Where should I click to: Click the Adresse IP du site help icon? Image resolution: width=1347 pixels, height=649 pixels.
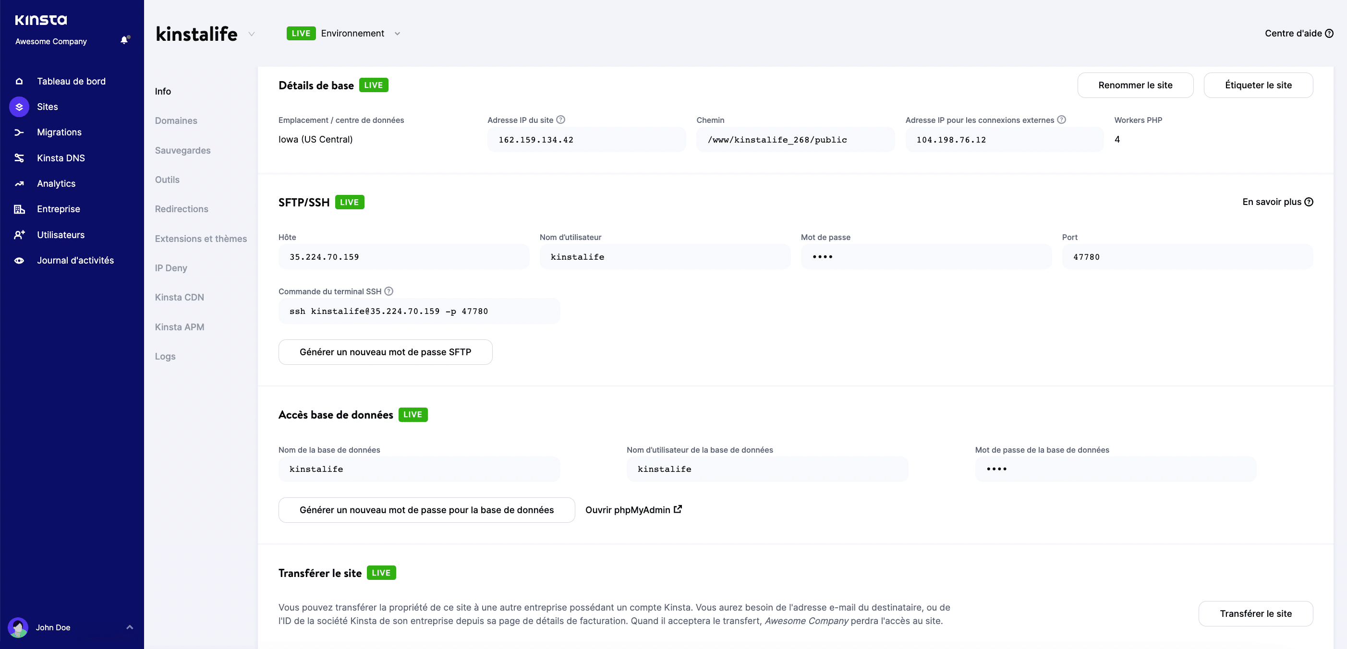(x=560, y=119)
